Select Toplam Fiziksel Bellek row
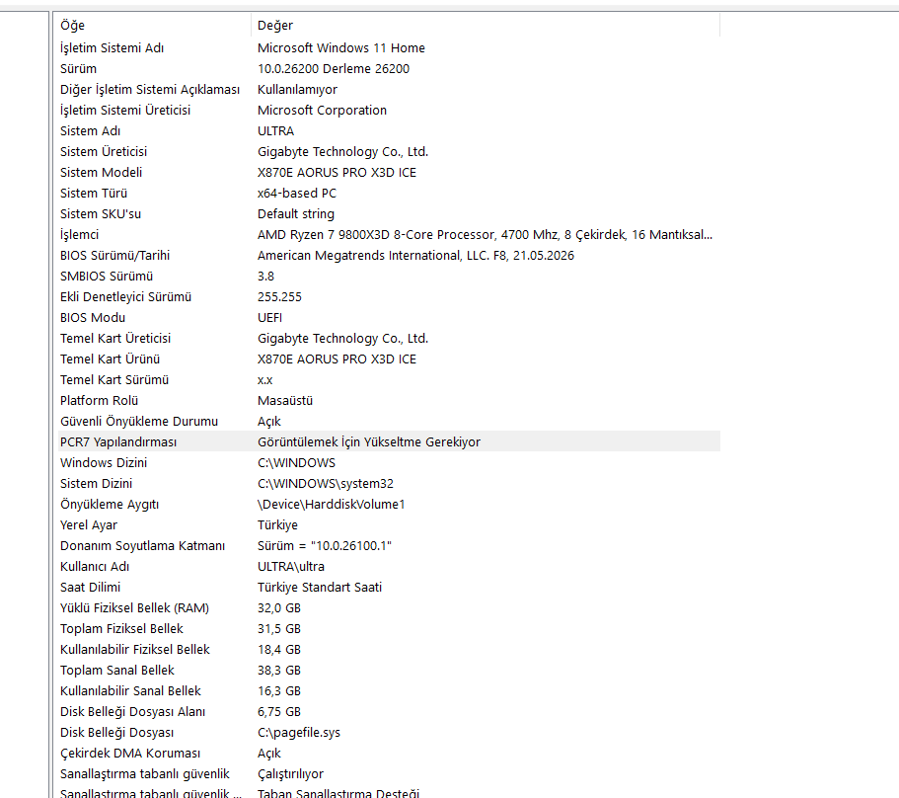 pos(389,629)
